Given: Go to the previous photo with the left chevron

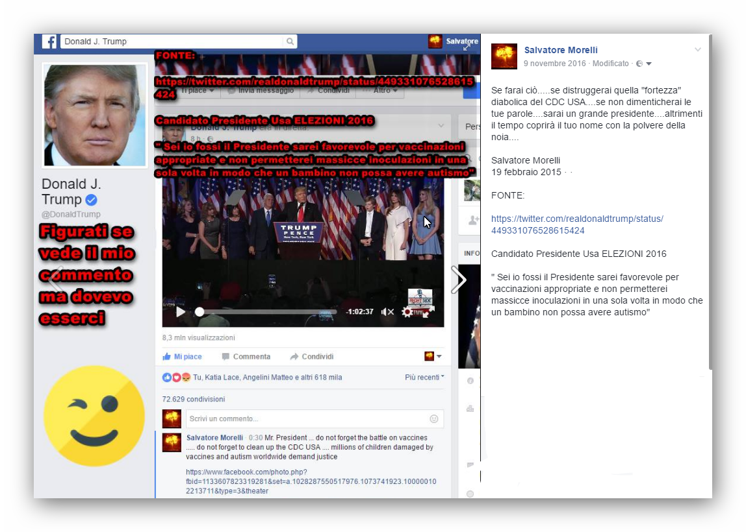Looking at the screenshot, I should point(56,280).
